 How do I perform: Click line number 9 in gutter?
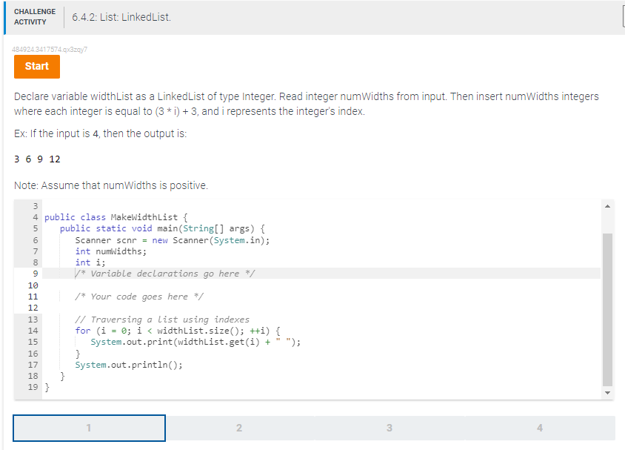pos(35,274)
